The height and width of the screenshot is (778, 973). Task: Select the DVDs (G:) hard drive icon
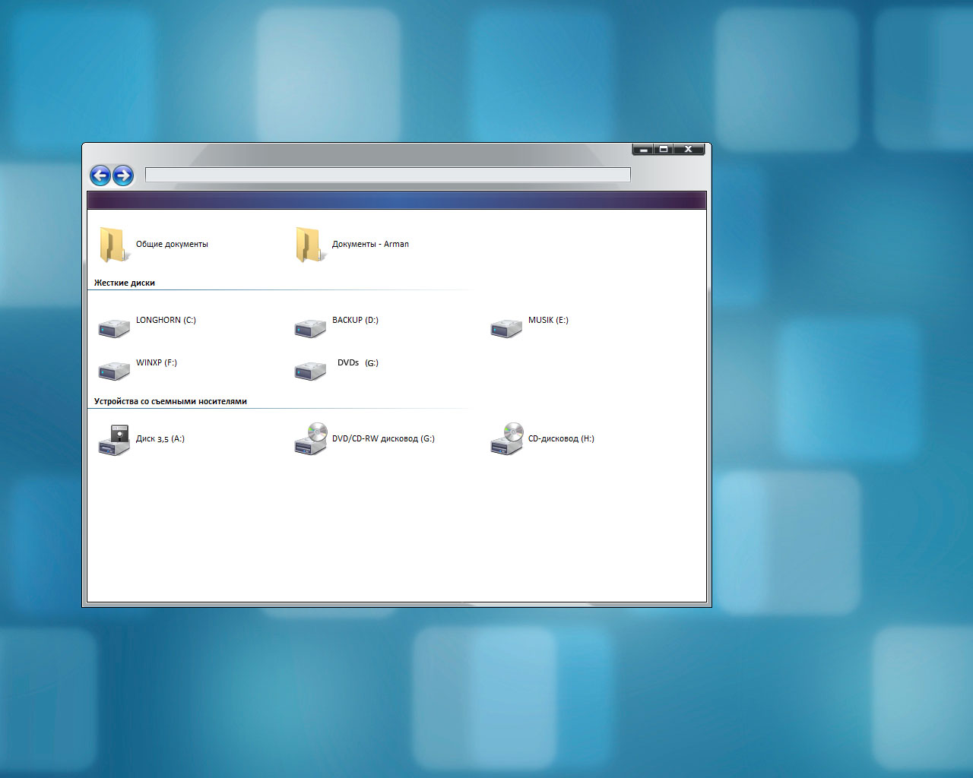(310, 370)
